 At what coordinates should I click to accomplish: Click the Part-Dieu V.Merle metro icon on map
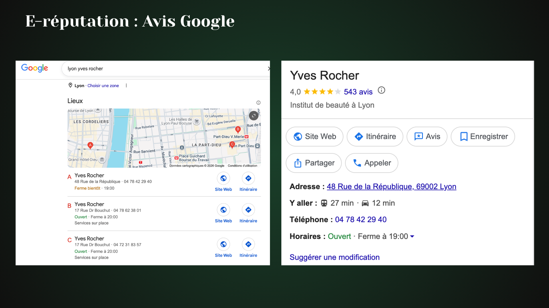(x=246, y=137)
